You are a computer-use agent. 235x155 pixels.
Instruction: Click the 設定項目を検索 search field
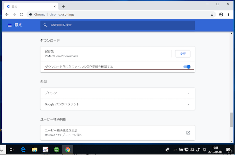point(117,25)
